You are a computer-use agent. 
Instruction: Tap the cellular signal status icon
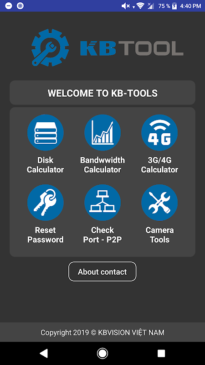pos(151,6)
